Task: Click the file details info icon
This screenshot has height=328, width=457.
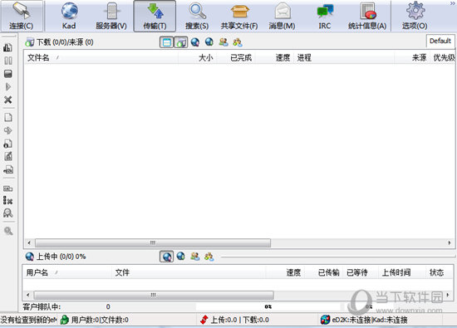Action: click(8, 144)
